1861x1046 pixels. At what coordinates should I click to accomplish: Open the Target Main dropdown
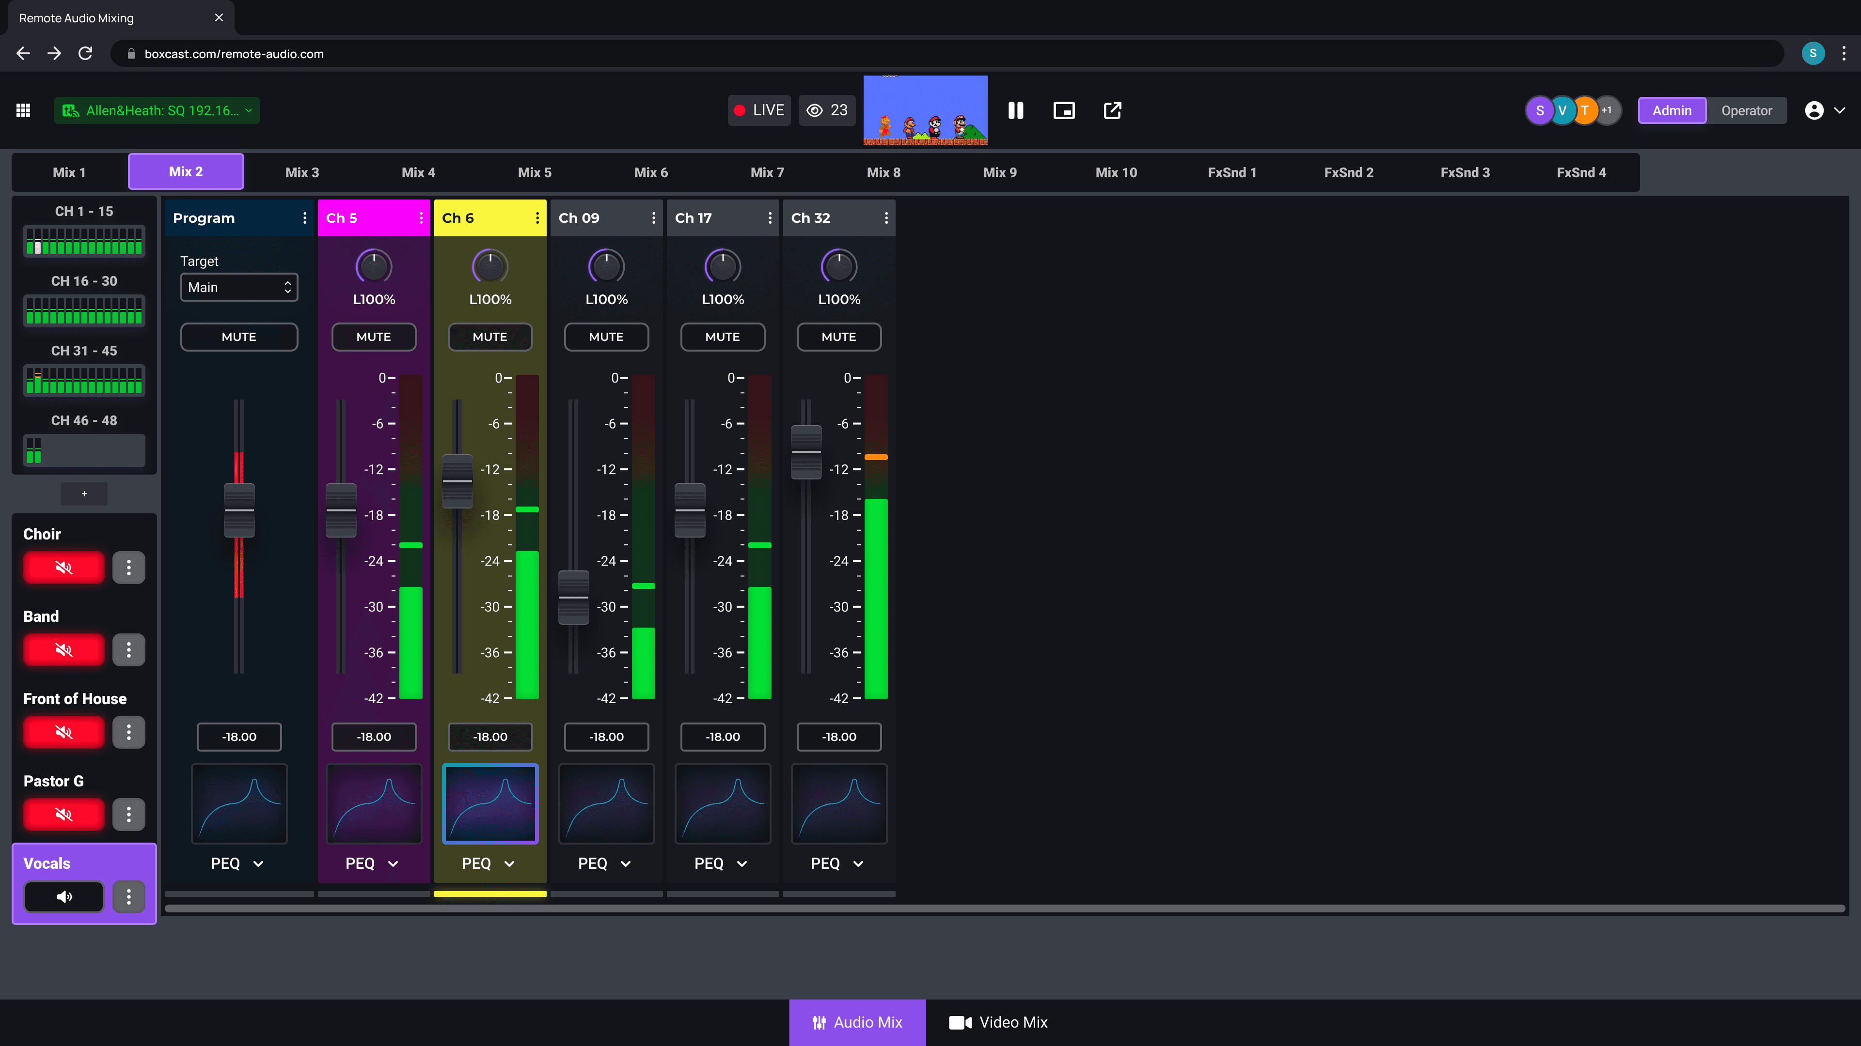[x=238, y=287]
